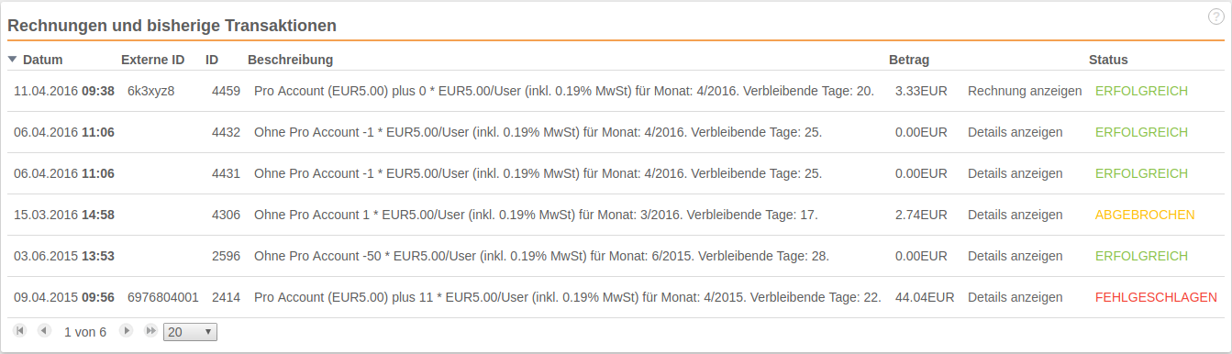Sort by Status column header
This screenshot has height=354, width=1232.
point(1108,60)
